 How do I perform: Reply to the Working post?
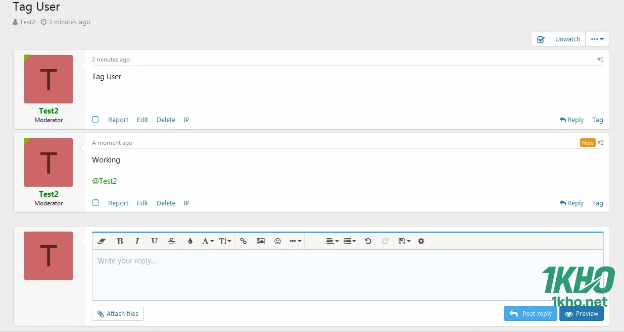(x=571, y=203)
